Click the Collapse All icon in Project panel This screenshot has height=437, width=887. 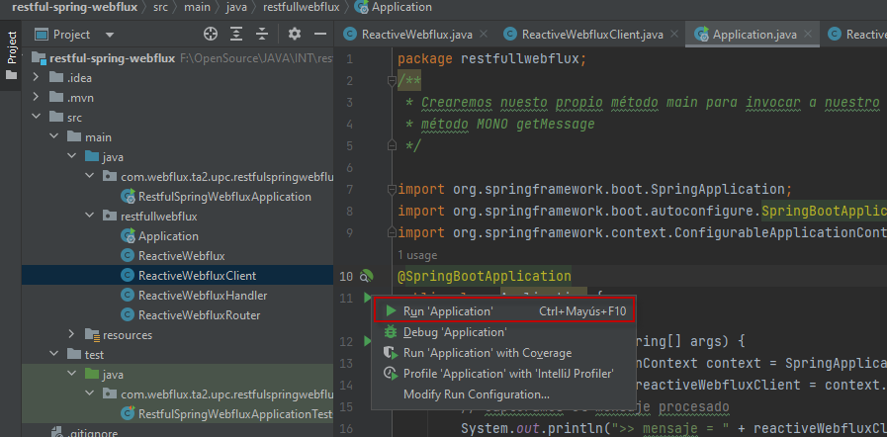[x=261, y=35]
